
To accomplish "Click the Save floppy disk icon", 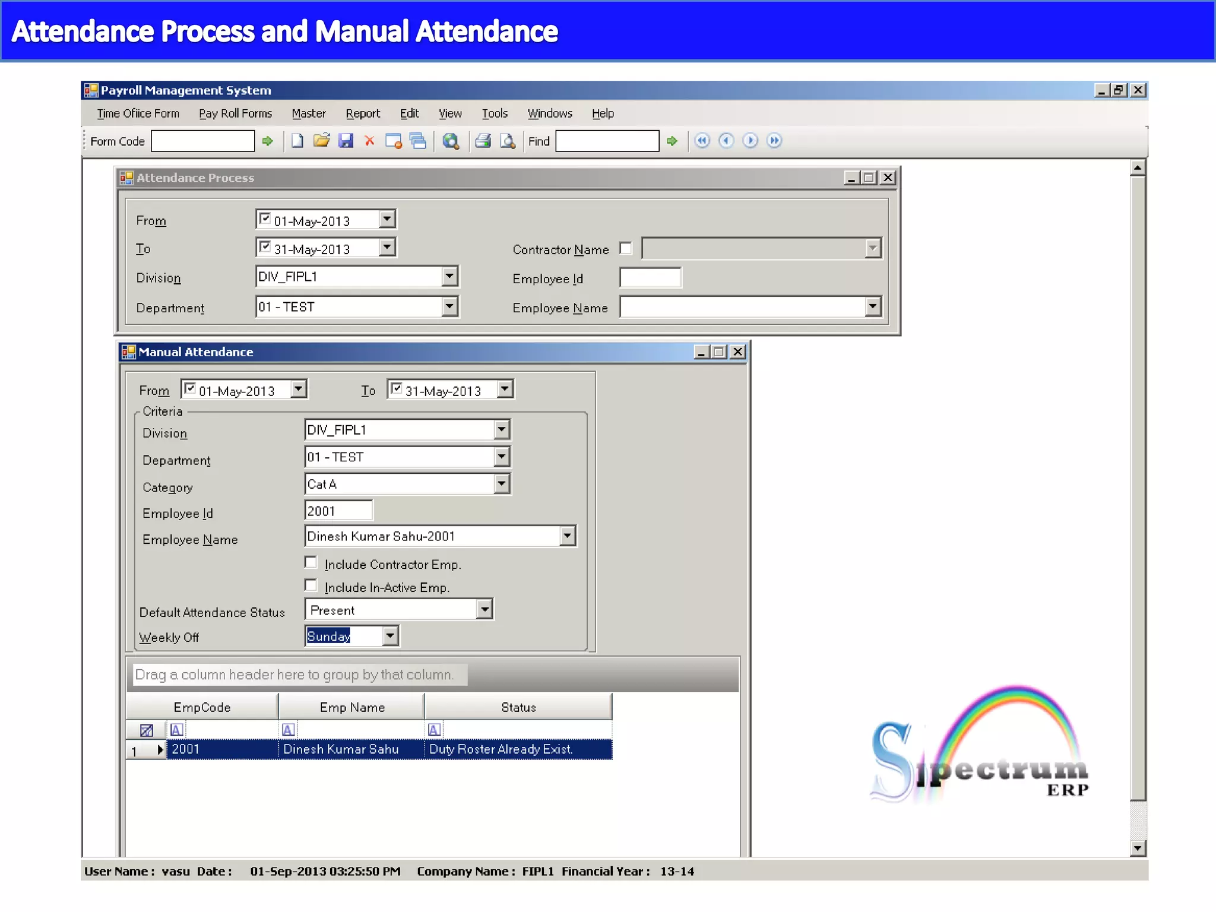I will click(346, 141).
